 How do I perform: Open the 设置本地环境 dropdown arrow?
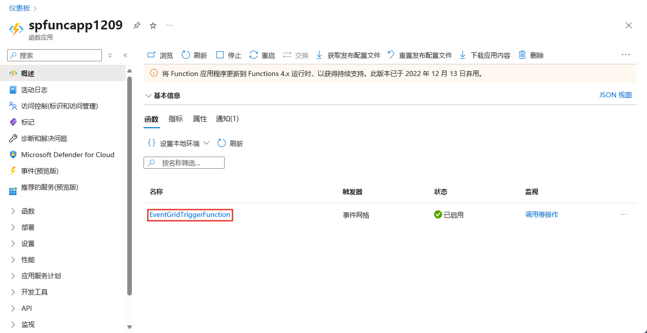pyautogui.click(x=206, y=143)
